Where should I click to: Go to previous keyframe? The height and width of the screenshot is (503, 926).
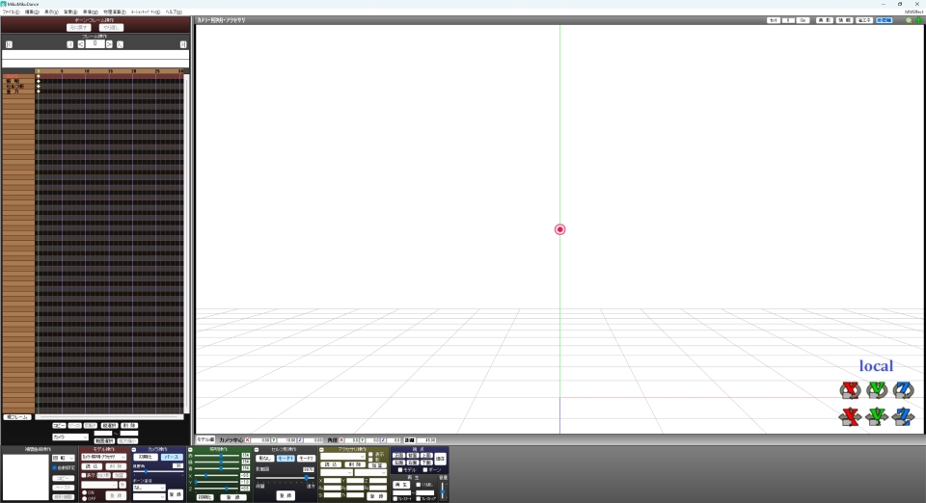69,44
